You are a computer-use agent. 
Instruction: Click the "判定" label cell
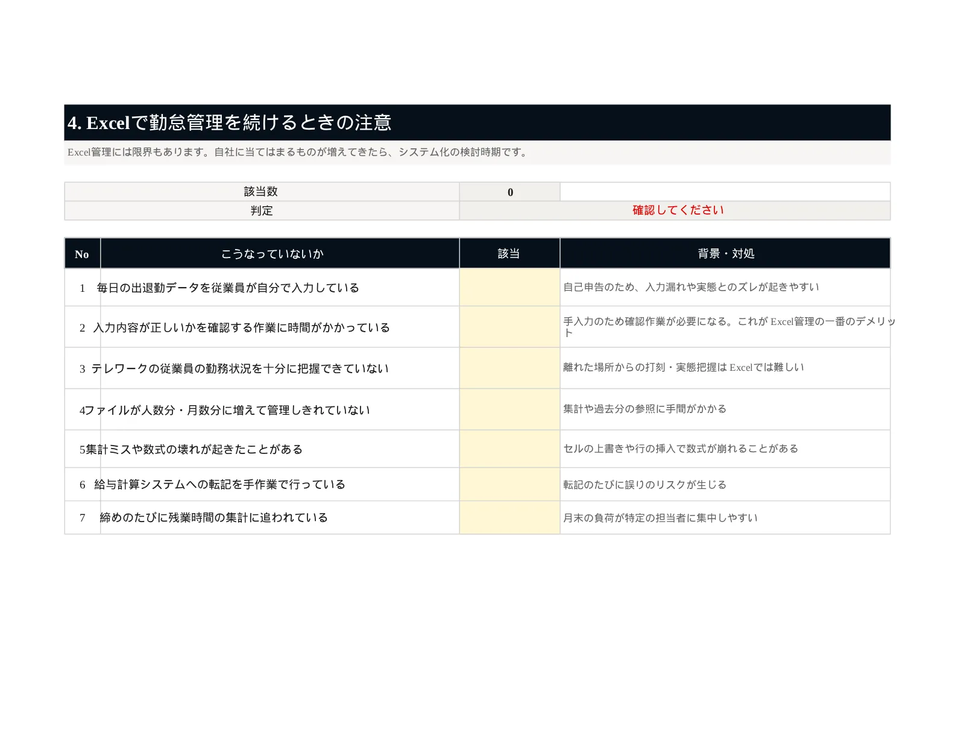(262, 210)
